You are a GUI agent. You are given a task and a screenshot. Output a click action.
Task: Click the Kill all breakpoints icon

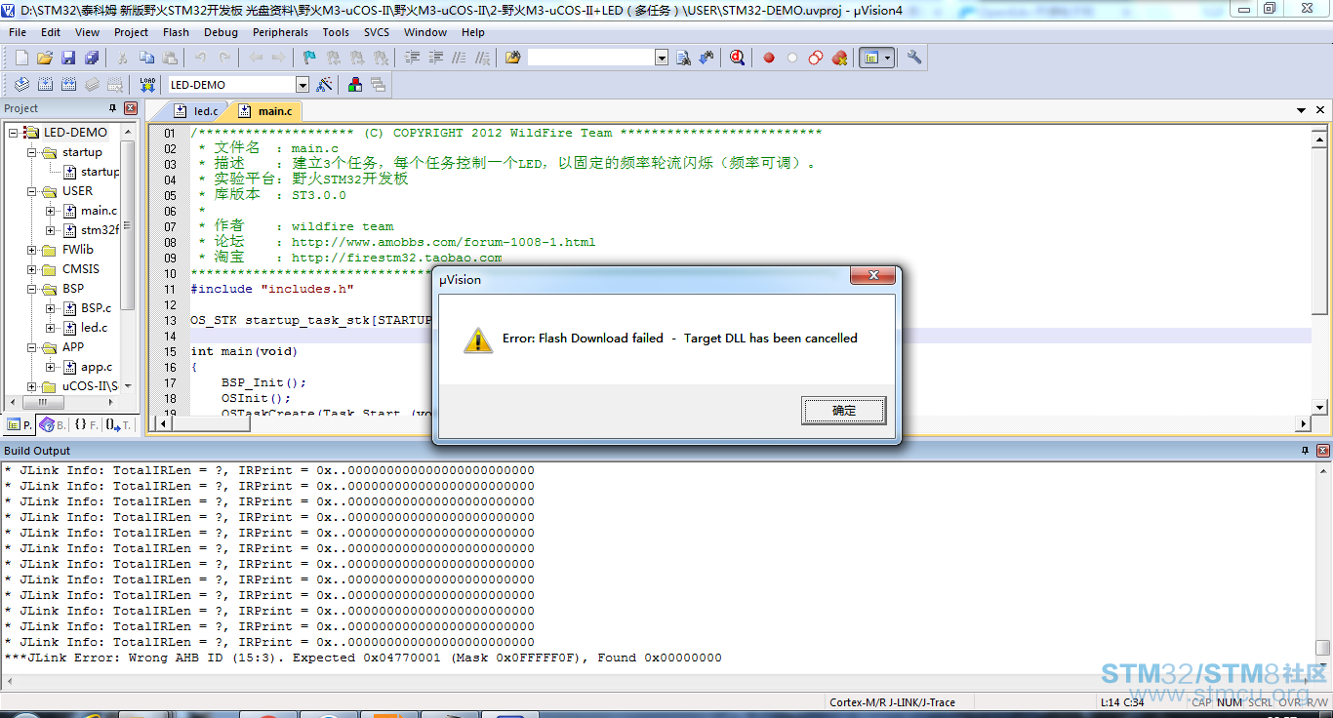(x=839, y=59)
